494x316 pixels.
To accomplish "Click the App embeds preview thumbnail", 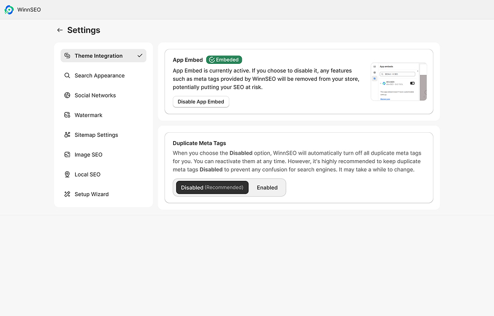I will [x=399, y=81].
